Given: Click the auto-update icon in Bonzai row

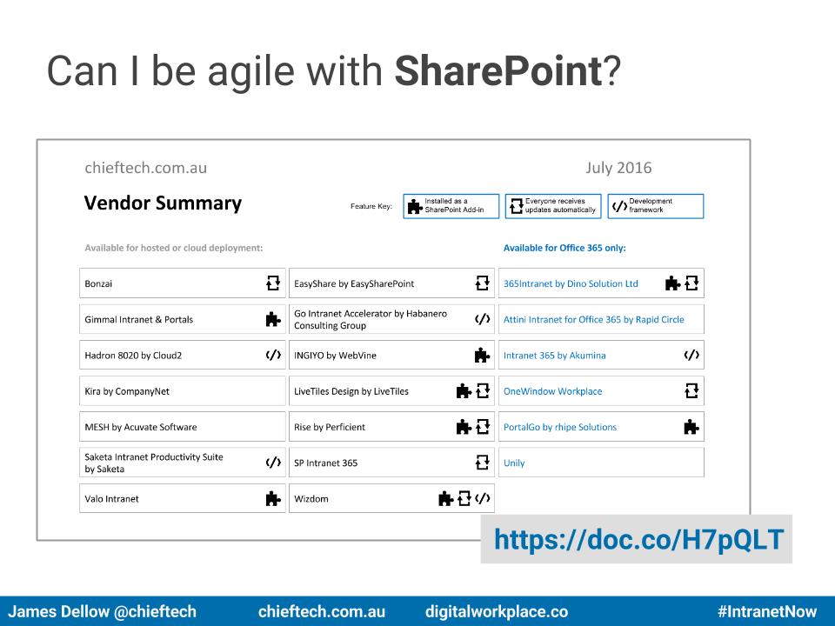Looking at the screenshot, I should (273, 283).
